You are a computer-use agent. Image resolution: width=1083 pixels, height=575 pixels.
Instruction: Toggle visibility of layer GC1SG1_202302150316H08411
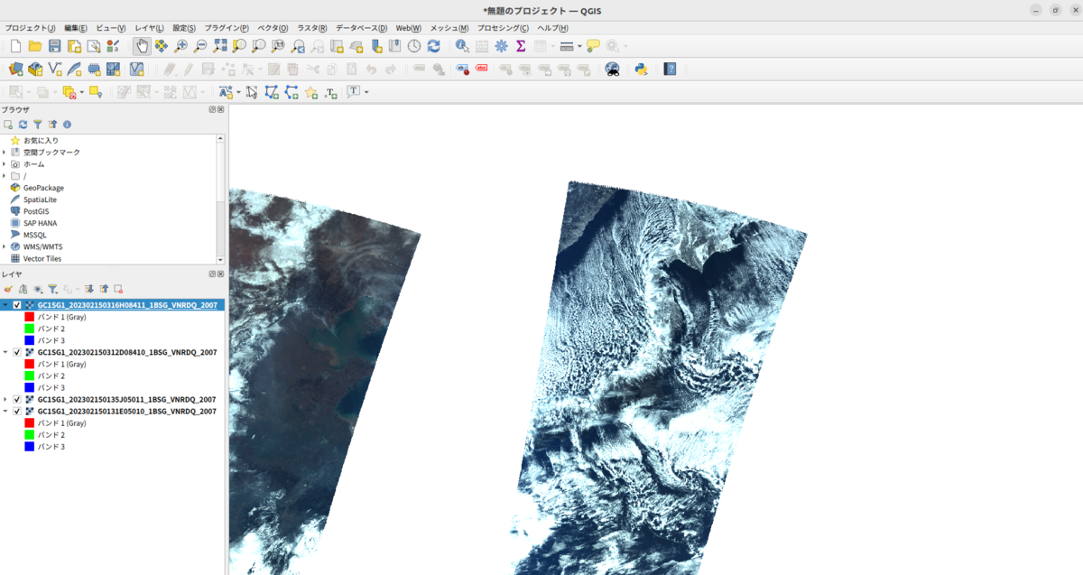tap(17, 305)
